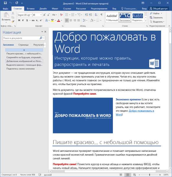The height and width of the screenshot is (177, 172).
Task: Click the text effects A icon
Action: coord(46,20)
